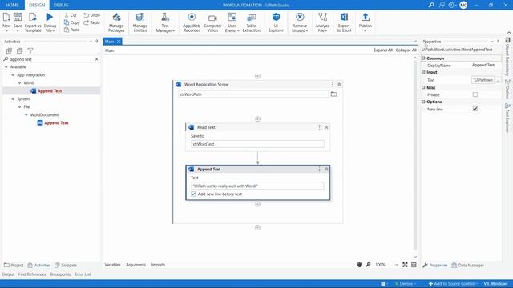
Task: Switch to Data Manager tab
Action: pyautogui.click(x=467, y=265)
